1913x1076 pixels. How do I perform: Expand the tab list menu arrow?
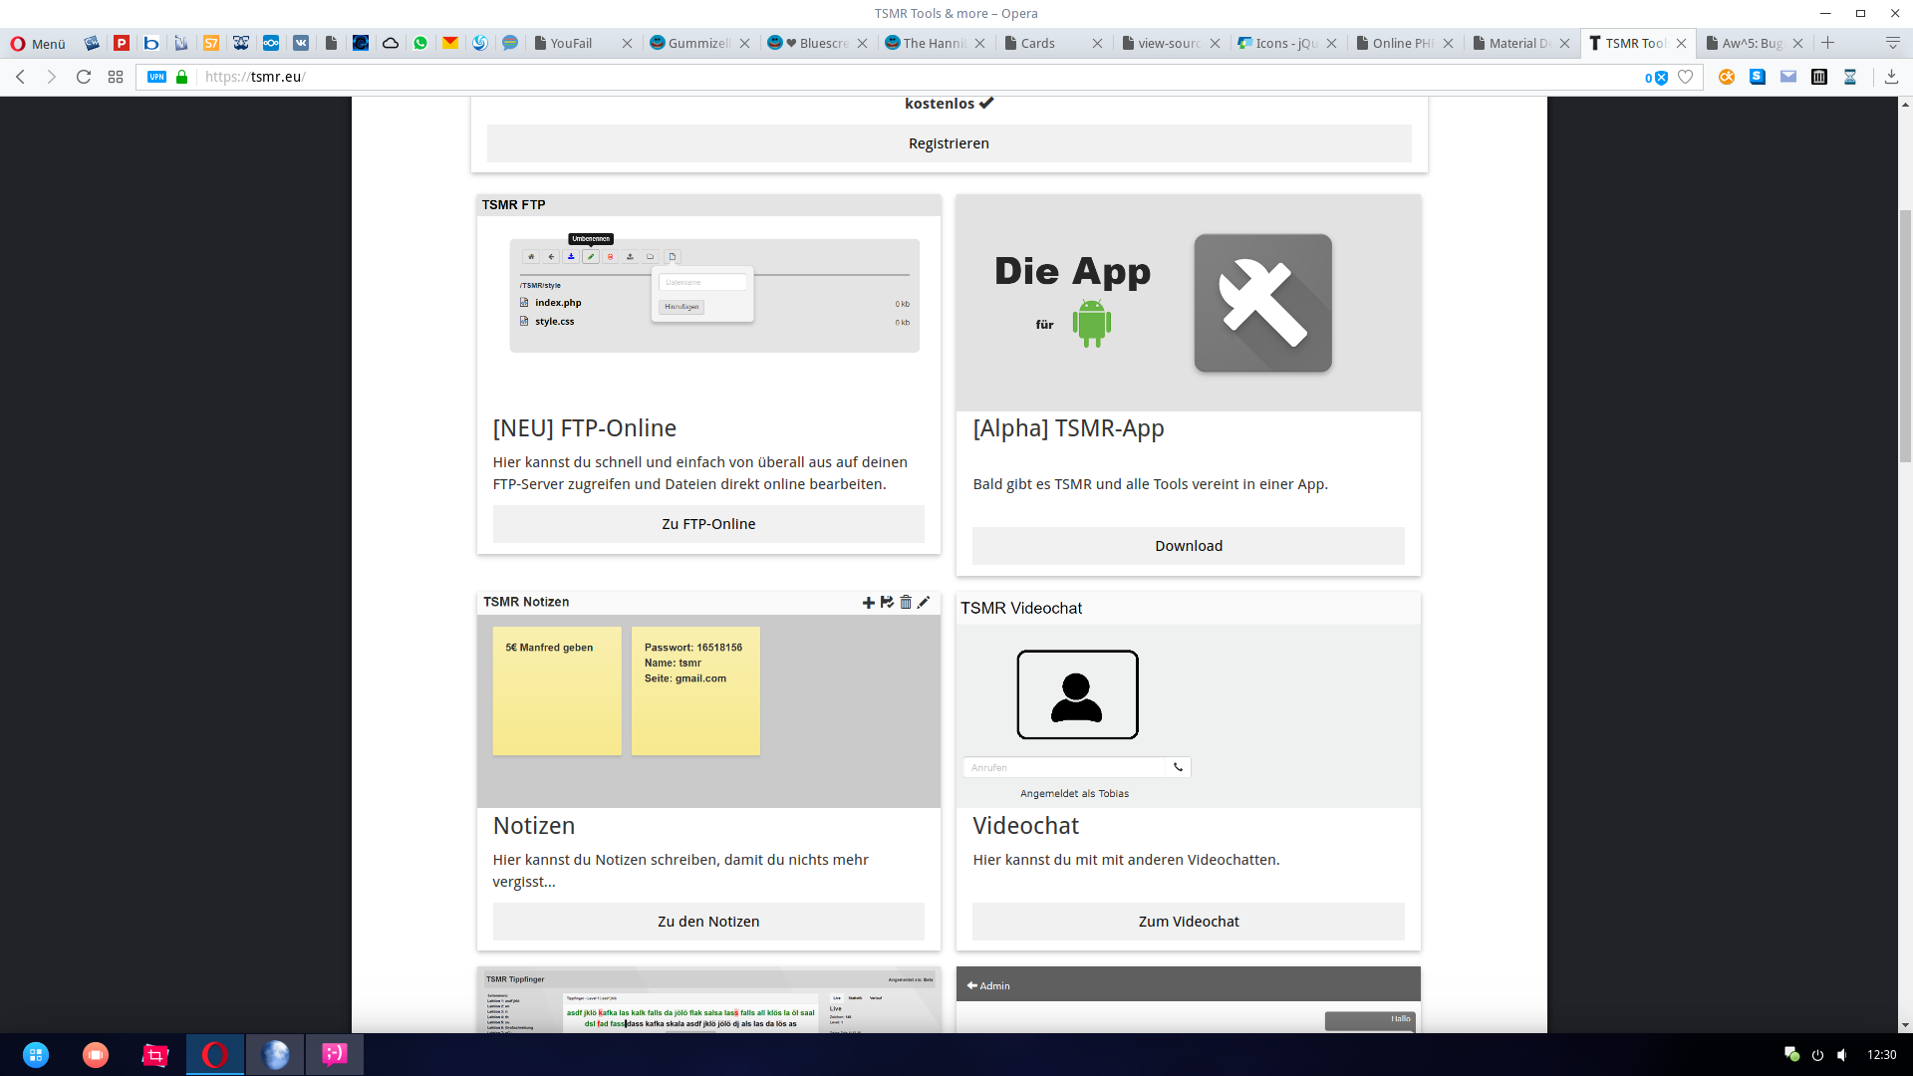click(x=1892, y=43)
